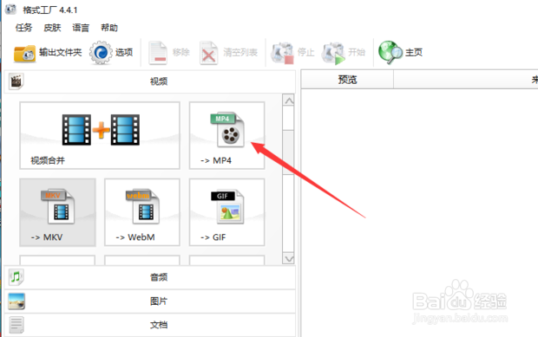Click the scroll down arrow of format list
Image resolution: width=538 pixels, height=337 pixels.
coord(289,258)
